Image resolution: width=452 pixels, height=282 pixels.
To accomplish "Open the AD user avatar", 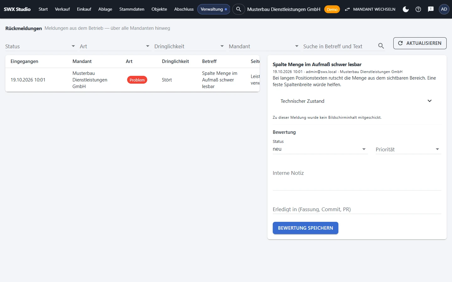I will pos(444,9).
